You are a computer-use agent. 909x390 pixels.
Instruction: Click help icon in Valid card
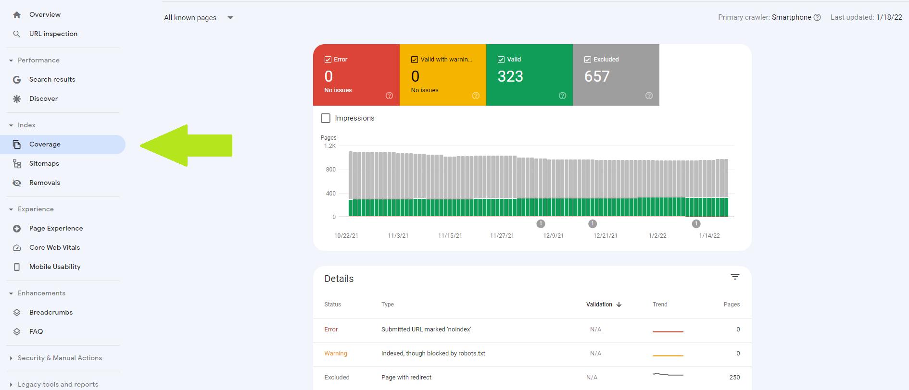(x=562, y=96)
